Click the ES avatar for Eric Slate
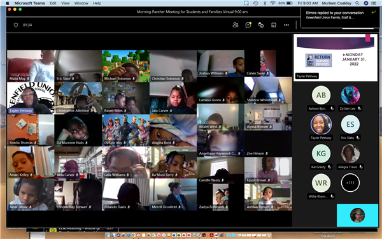The image size is (382, 239). click(x=350, y=124)
